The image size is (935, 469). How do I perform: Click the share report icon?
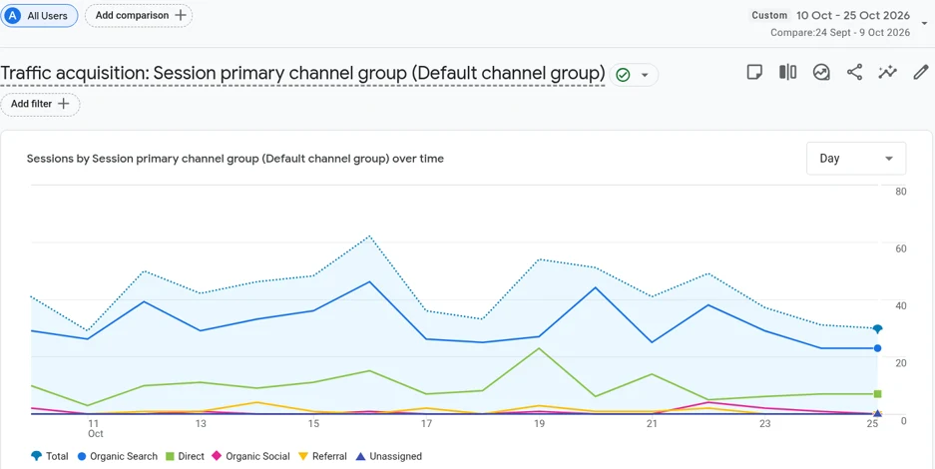tap(854, 73)
